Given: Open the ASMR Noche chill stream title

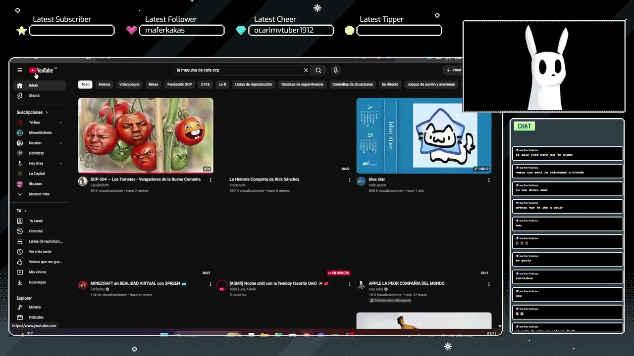Looking at the screenshot, I should (279, 283).
